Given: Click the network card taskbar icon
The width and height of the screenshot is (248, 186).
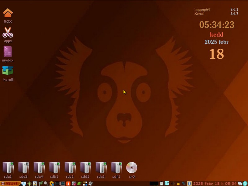Looking at the screenshot, I should pos(41,184).
